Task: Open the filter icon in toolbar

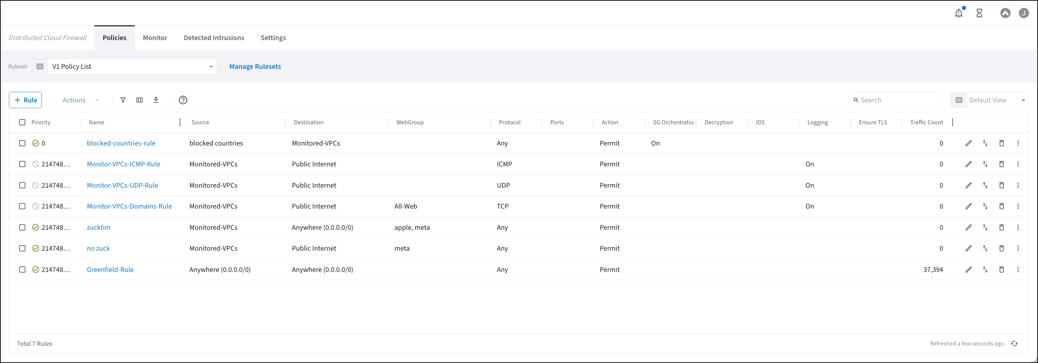Action: (123, 100)
